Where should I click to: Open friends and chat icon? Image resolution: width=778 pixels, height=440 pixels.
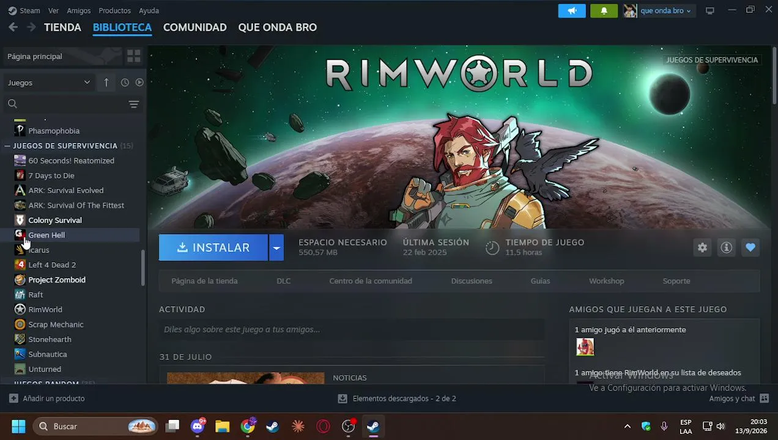click(764, 398)
